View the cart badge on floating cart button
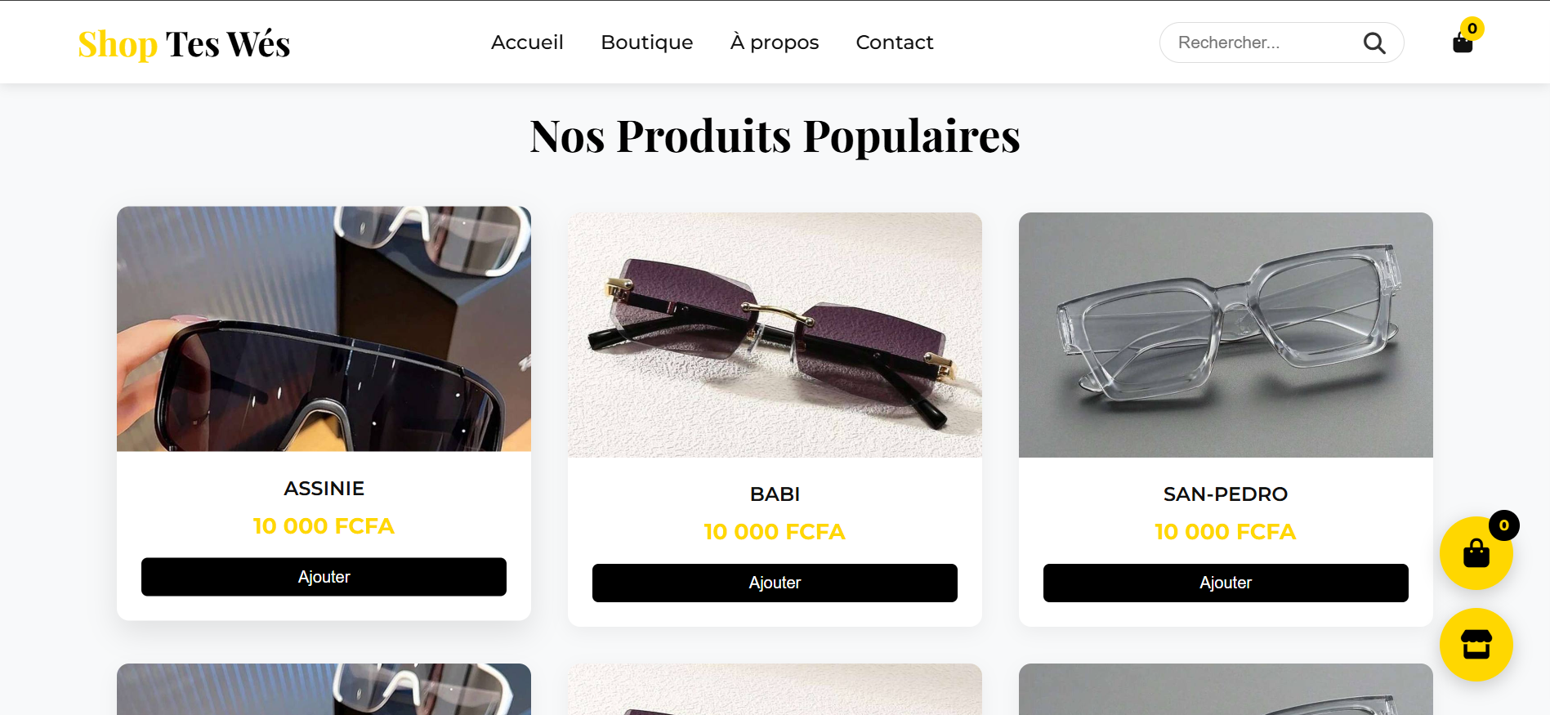Viewport: 1550px width, 715px height. (1503, 525)
